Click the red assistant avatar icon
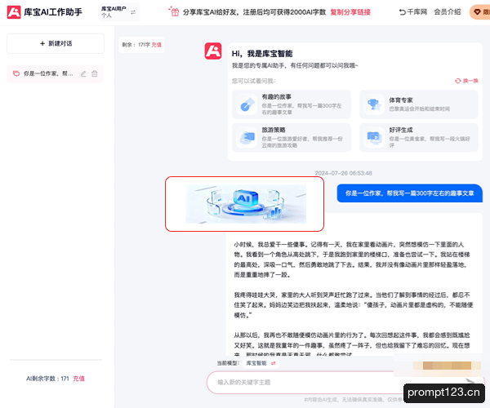This screenshot has width=490, height=408. tap(213, 51)
